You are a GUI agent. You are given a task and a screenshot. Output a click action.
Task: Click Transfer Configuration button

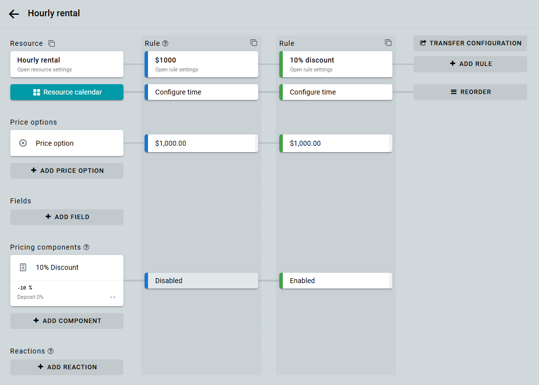tap(470, 43)
